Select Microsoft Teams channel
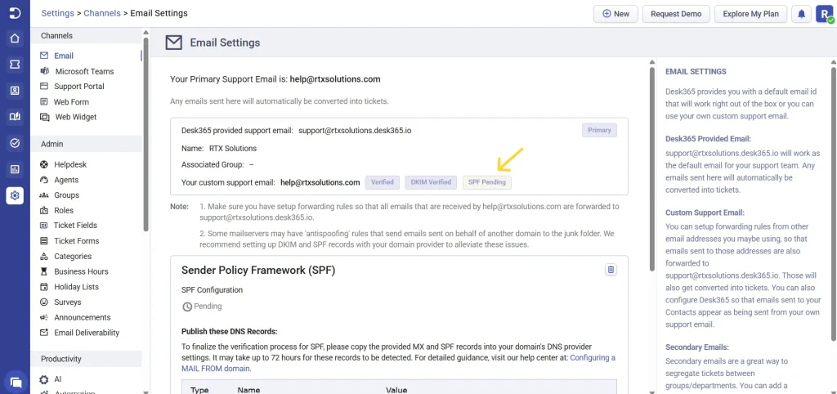Screen dimensions: 837x394 [x=84, y=71]
